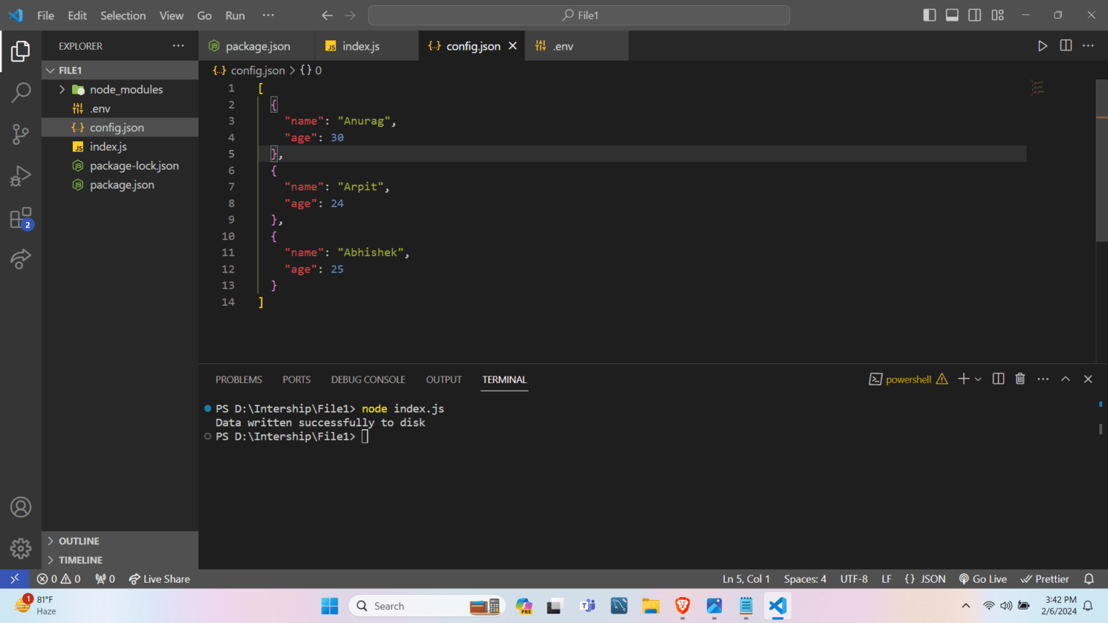Toggle the bottom Panel visibility
Viewport: 1108px width, 623px height.
[951, 14]
